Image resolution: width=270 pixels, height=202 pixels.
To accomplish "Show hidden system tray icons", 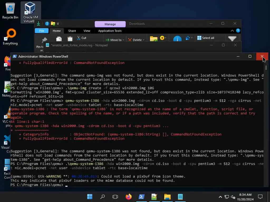I will 220,197.
